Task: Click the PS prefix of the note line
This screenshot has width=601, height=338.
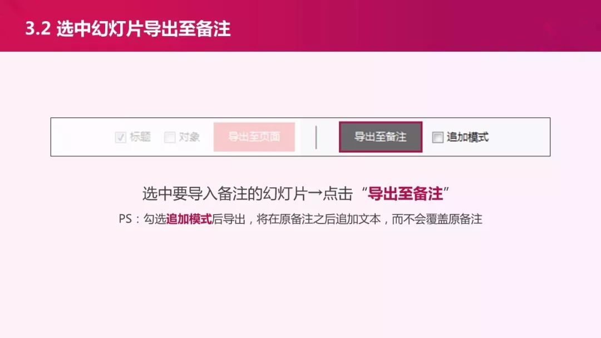Action: (125, 219)
